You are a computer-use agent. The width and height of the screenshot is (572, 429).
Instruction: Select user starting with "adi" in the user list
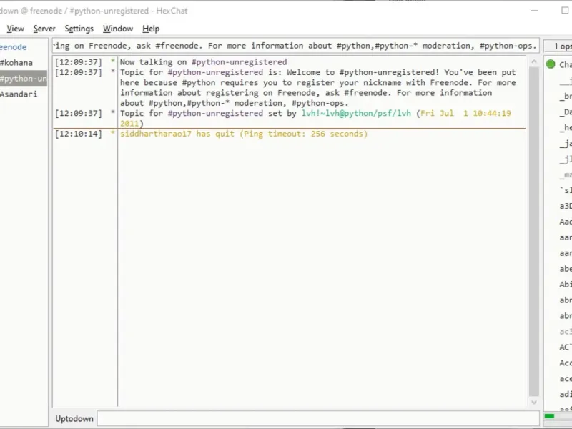[x=565, y=395]
